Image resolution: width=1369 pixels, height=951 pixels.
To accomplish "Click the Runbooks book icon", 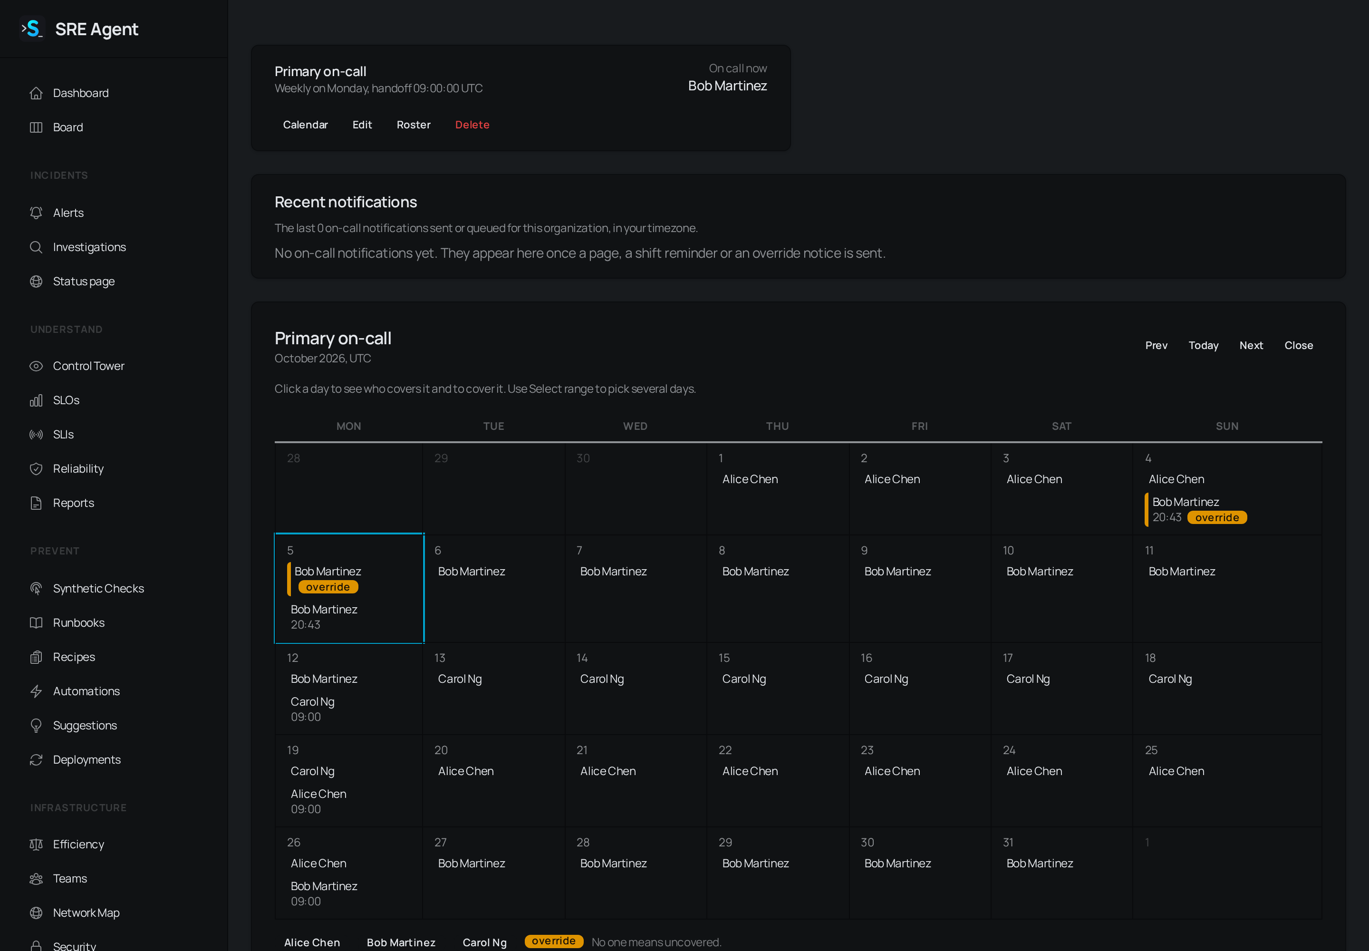I will point(36,623).
